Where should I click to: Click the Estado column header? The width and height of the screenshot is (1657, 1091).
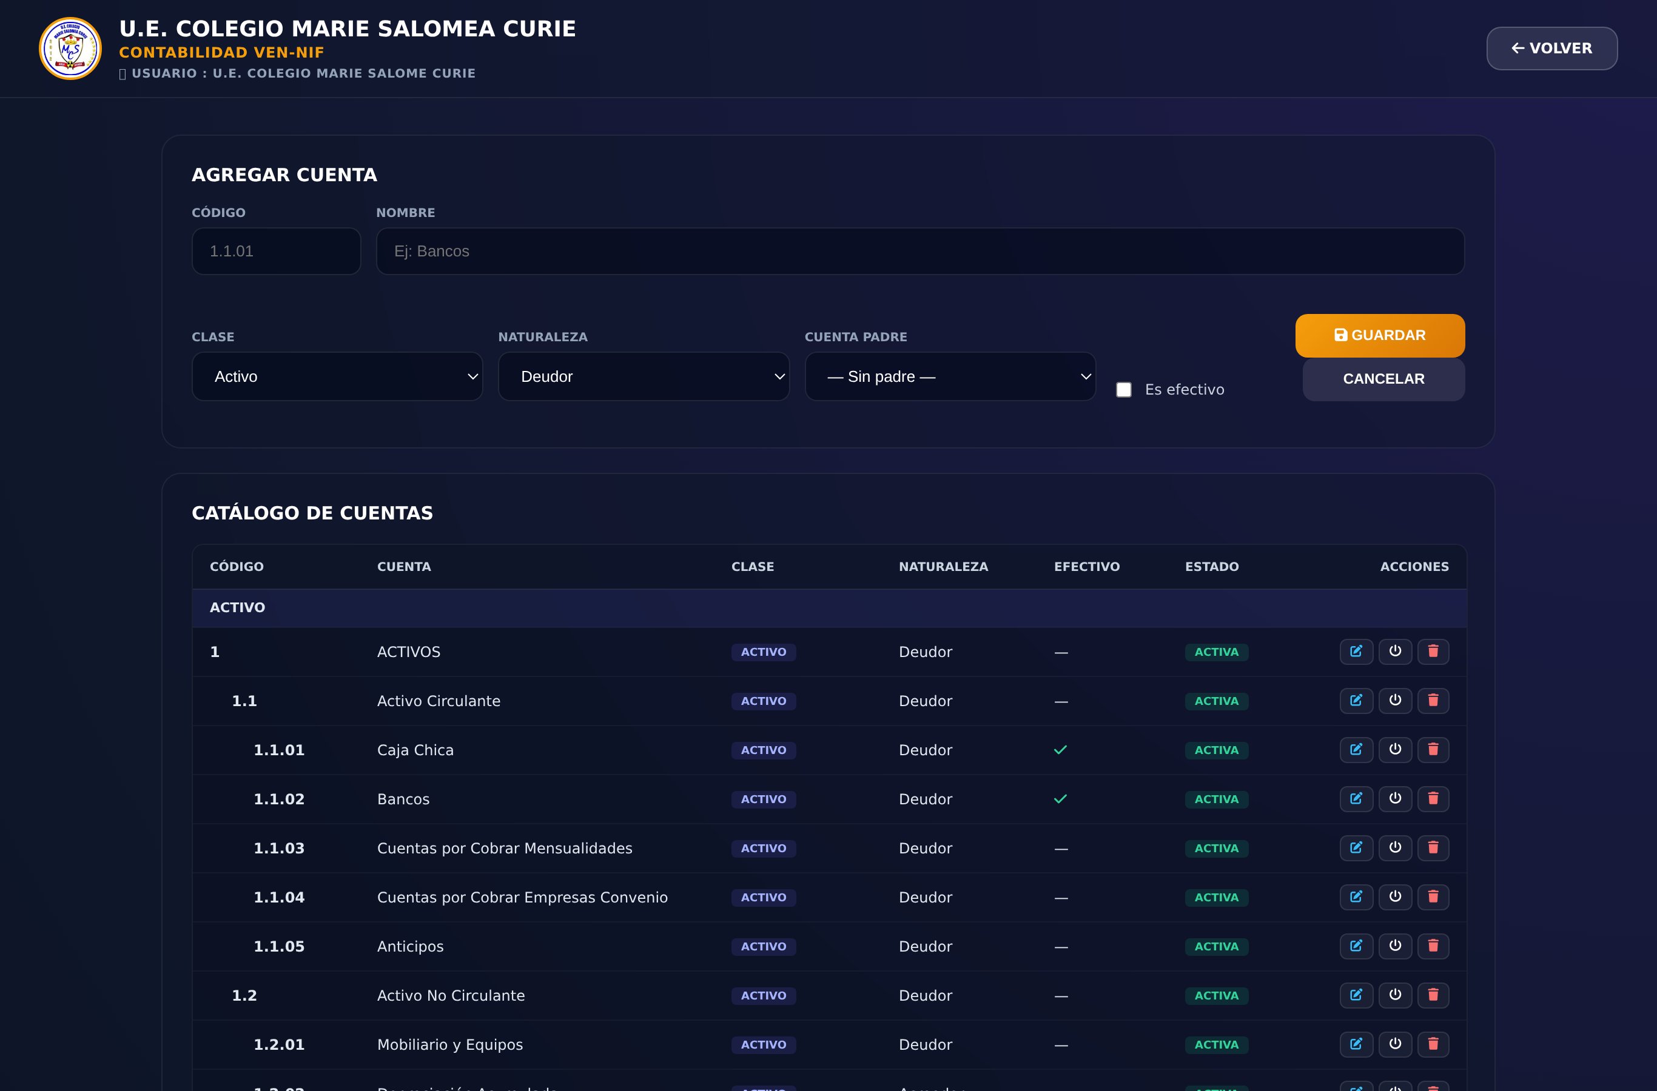[1212, 566]
